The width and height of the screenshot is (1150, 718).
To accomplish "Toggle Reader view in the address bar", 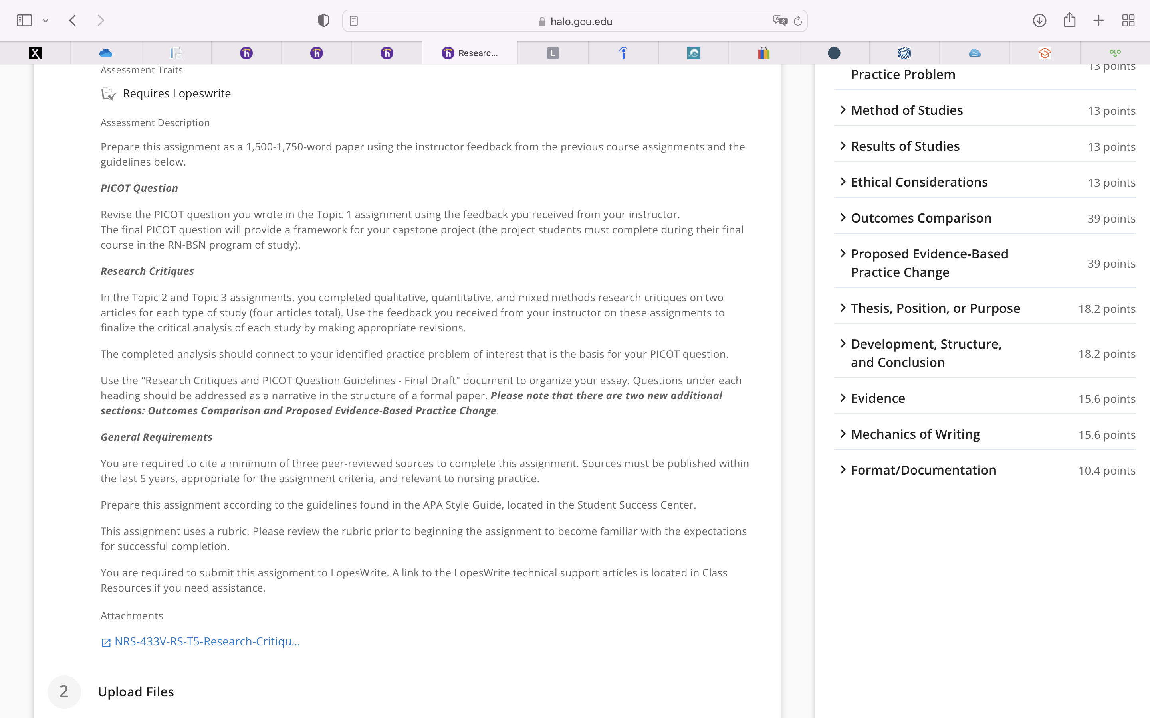I will tap(353, 21).
